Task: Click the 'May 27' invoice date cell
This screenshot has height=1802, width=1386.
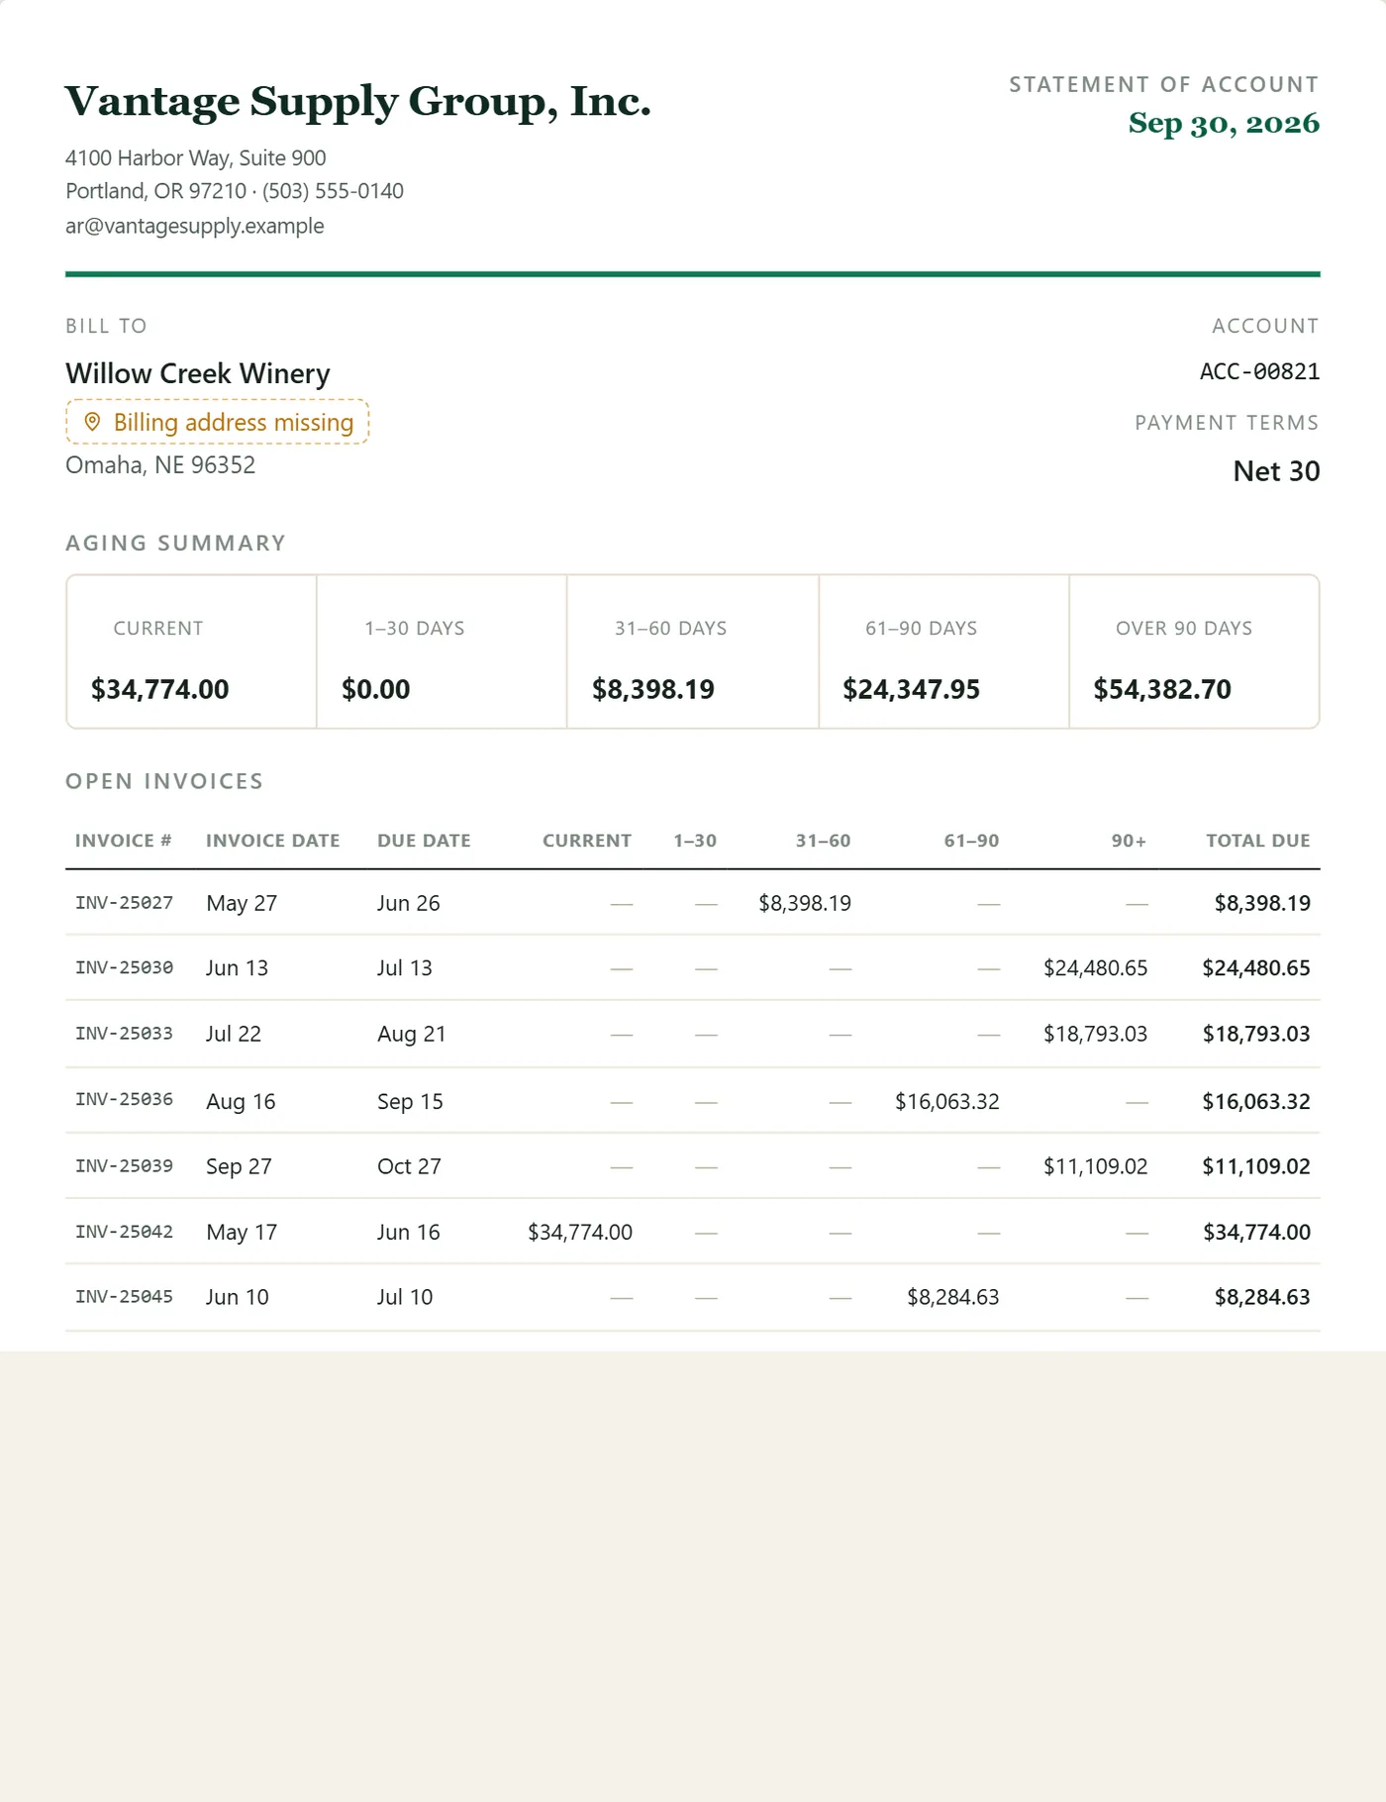Action: coord(242,903)
